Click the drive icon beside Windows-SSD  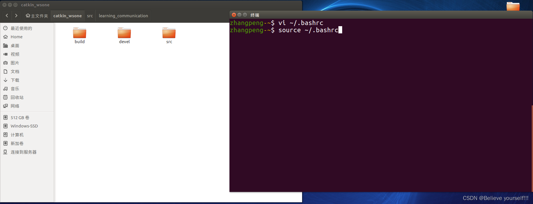[5, 126]
